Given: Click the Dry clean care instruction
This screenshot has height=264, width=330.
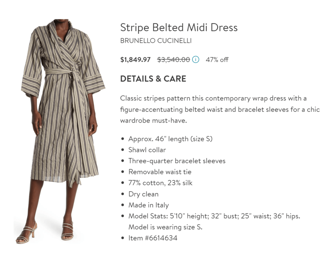Looking at the screenshot, I should (x=143, y=194).
